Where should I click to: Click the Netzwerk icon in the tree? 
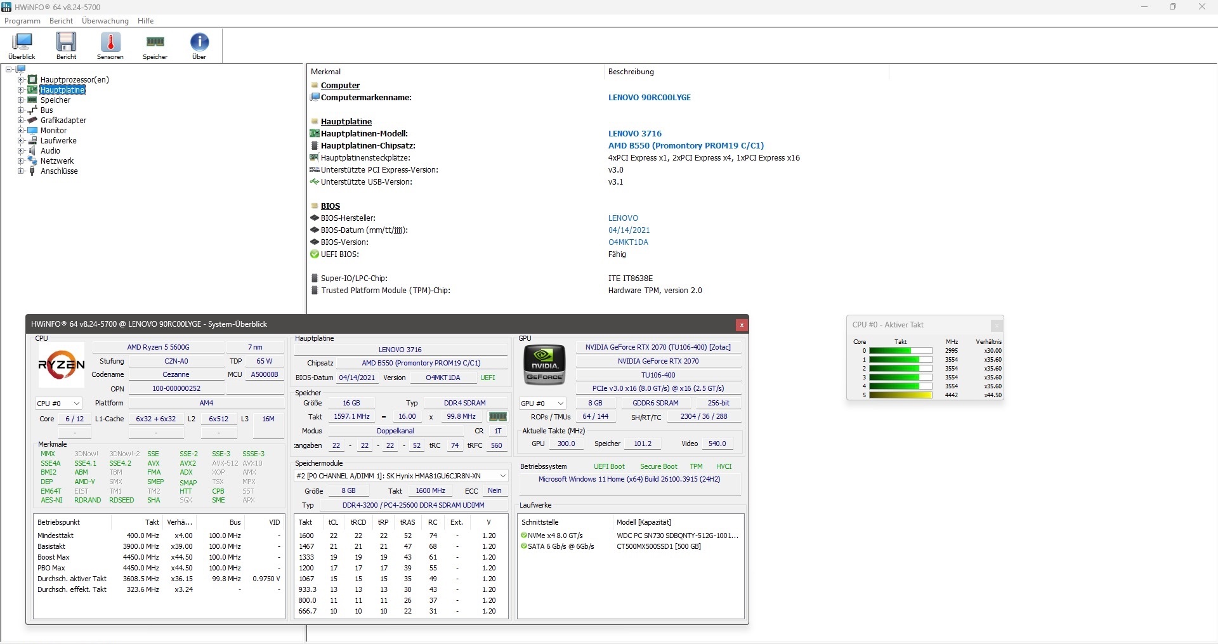tap(32, 161)
